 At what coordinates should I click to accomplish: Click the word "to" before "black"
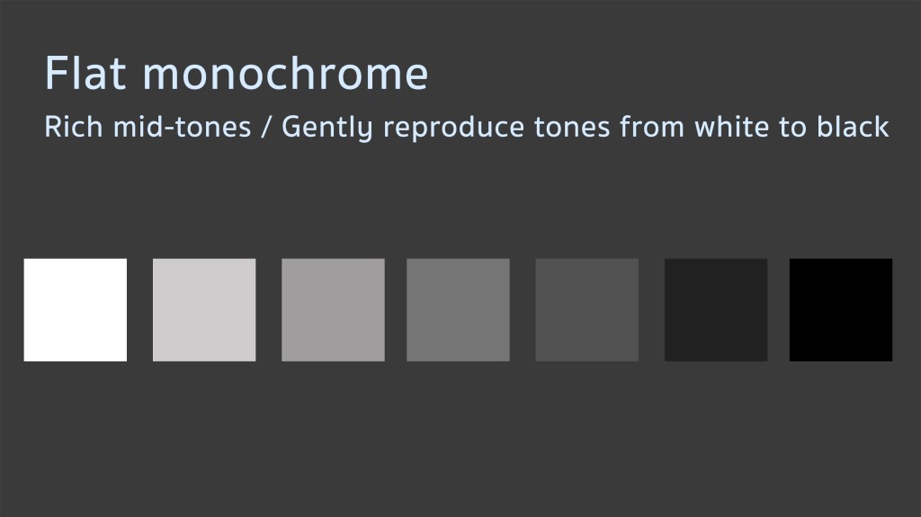coord(793,127)
